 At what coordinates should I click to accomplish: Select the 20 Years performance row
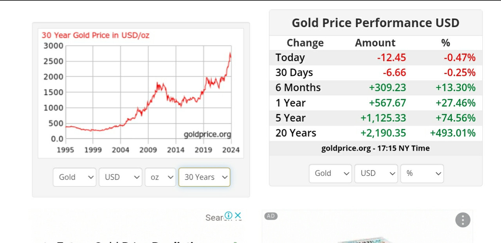click(376, 133)
